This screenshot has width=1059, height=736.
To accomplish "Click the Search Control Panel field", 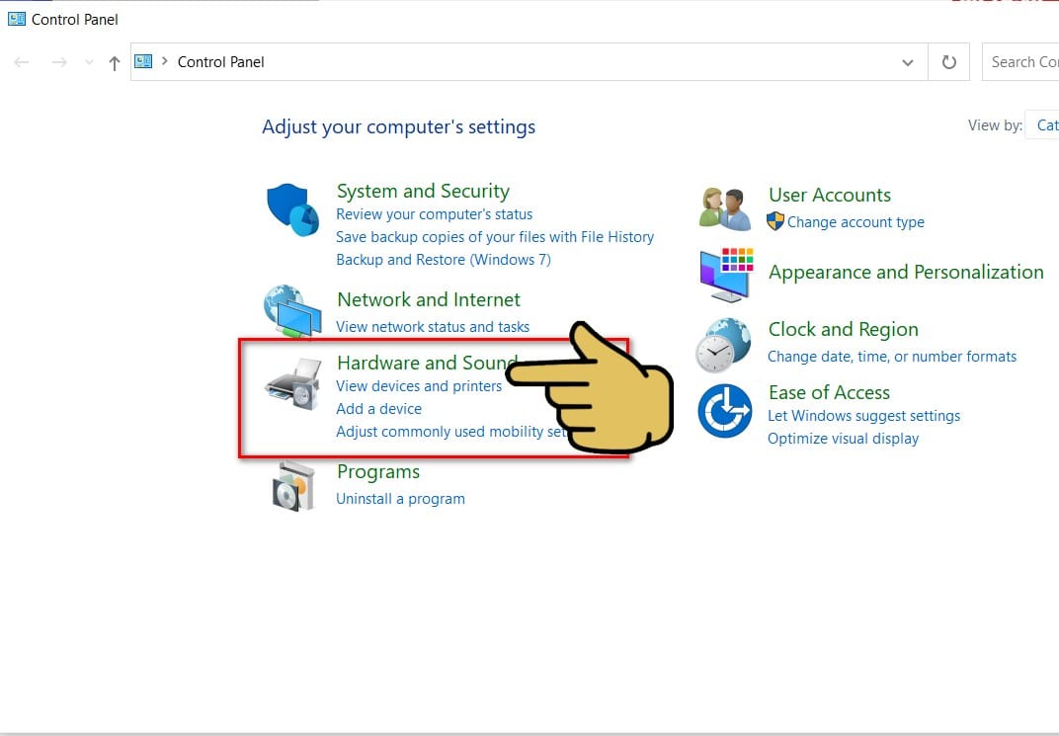I will [1020, 62].
